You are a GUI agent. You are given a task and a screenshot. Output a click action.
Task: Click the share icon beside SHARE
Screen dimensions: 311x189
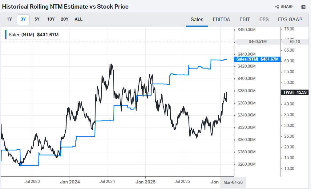pos(277,7)
